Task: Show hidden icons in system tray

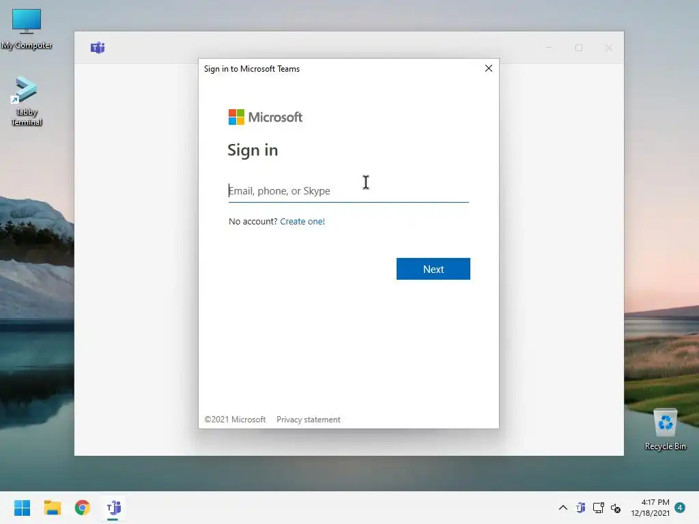Action: tap(563, 508)
